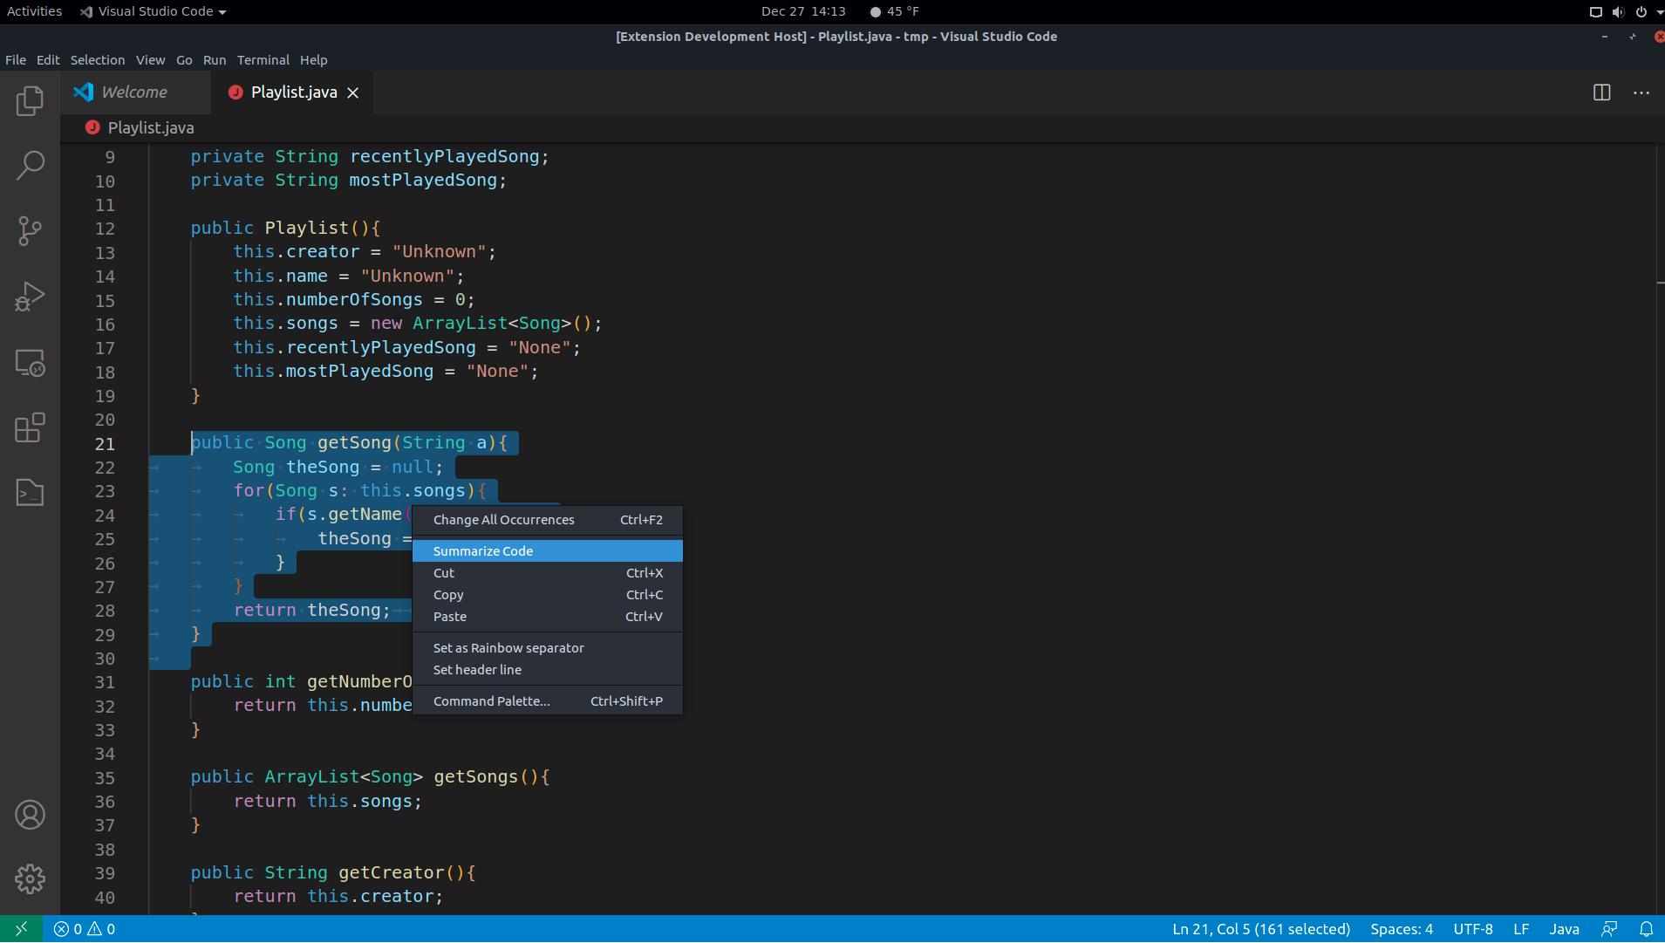Click Spaces: 4 indentation setting

1401,929
